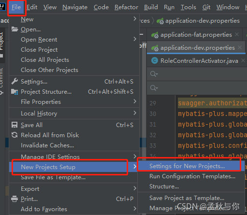
Task: Click Reload All from Disk label
Action: click(50, 135)
